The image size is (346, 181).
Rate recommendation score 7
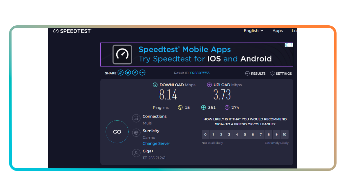point(261,134)
